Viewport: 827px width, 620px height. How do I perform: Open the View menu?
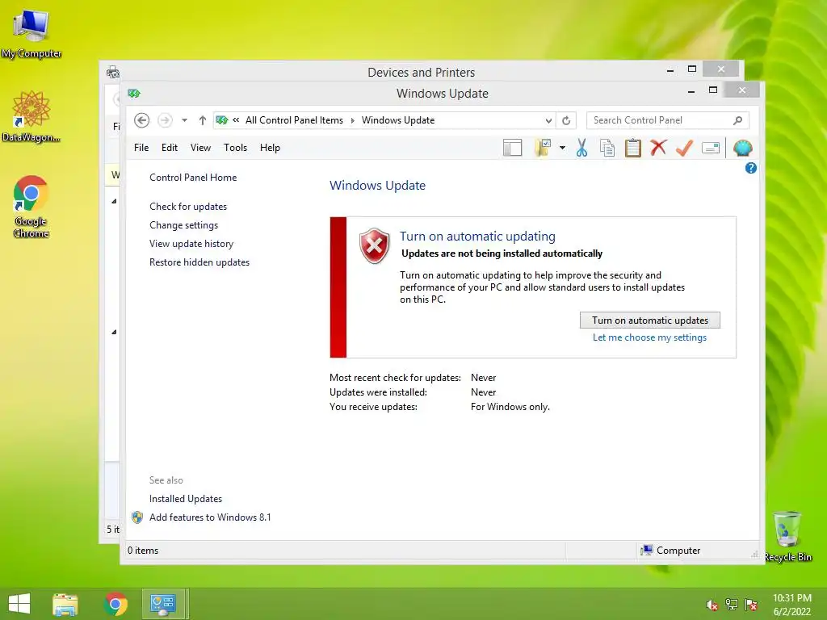200,148
